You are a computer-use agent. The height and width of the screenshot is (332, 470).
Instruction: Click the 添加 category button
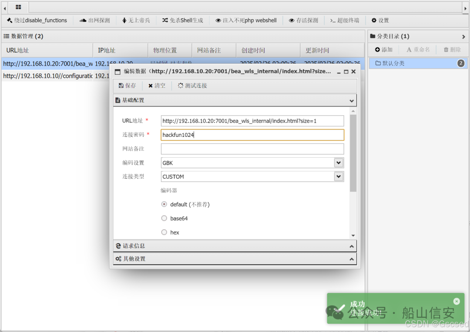(x=383, y=50)
